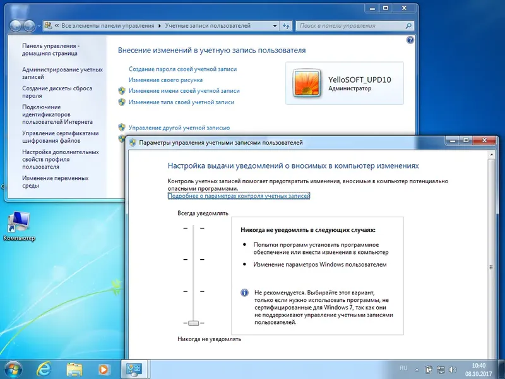Click the power plug icon in tray
505x379 pixels.
[428, 370]
